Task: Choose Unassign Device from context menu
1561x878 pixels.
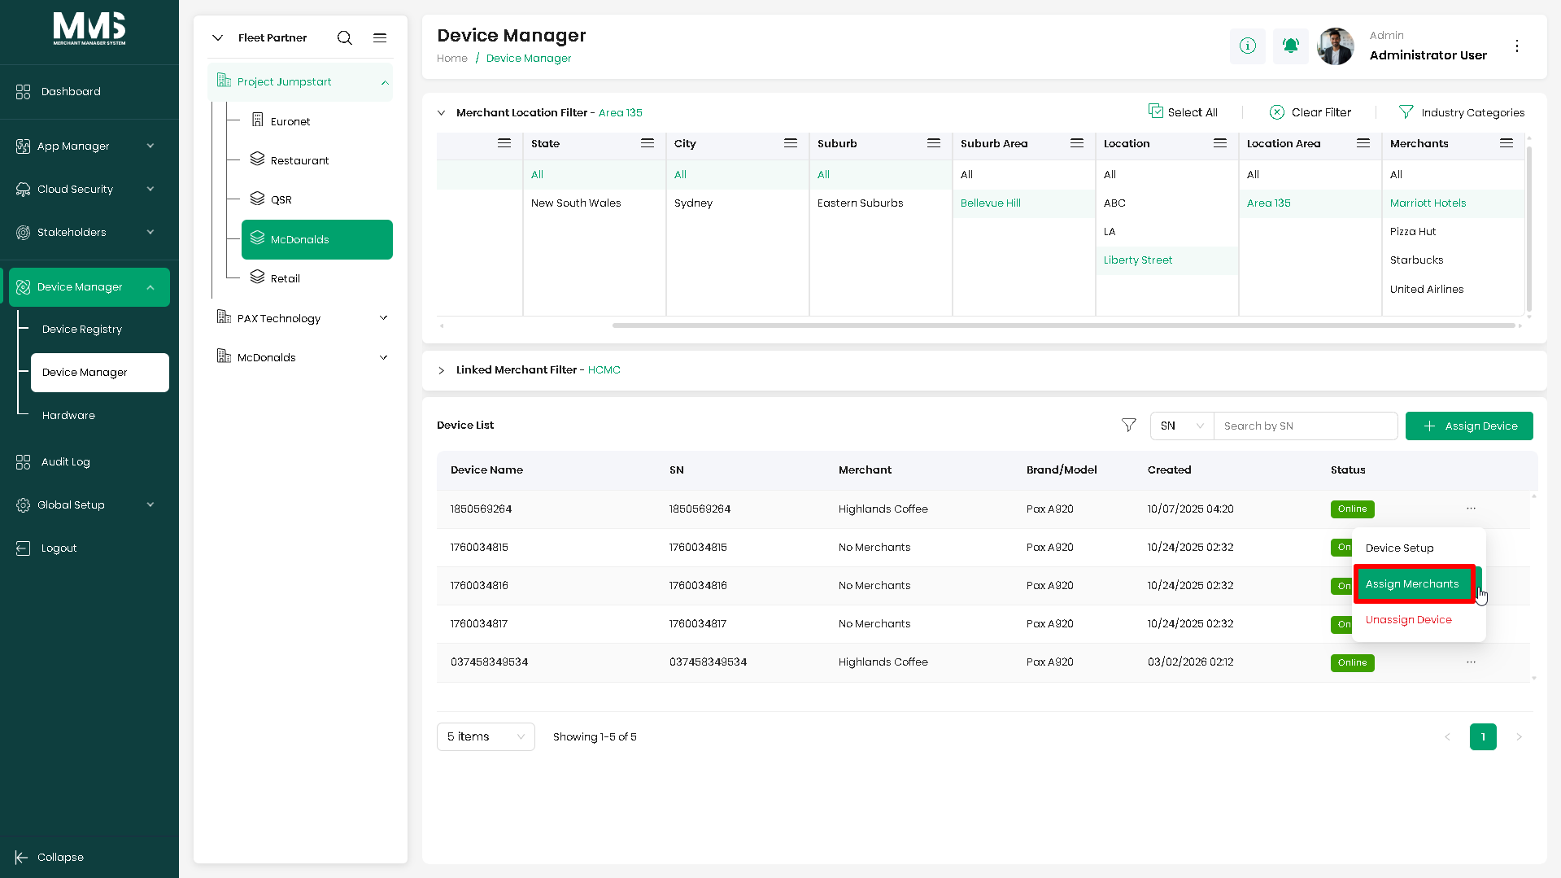Action: point(1419,620)
